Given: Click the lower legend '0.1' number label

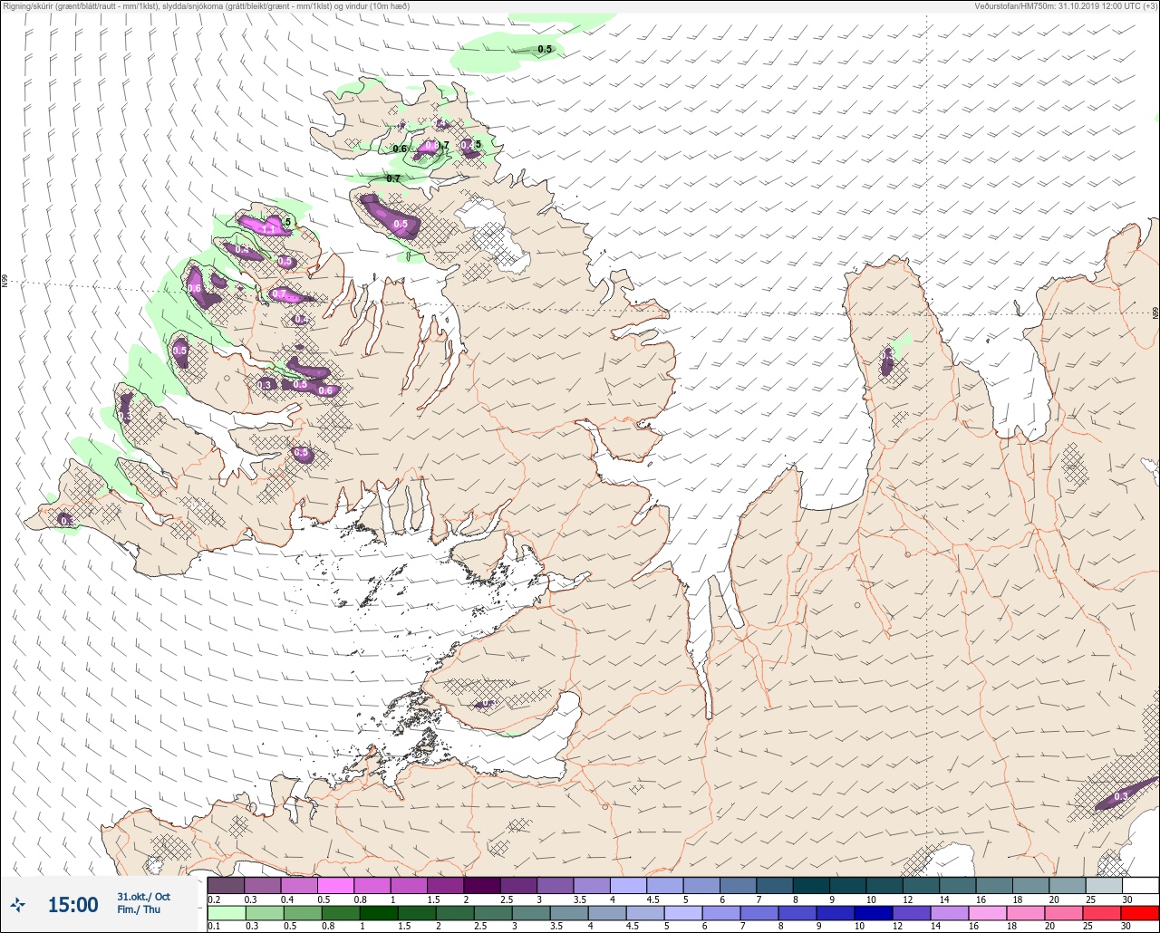Looking at the screenshot, I should [x=214, y=927].
